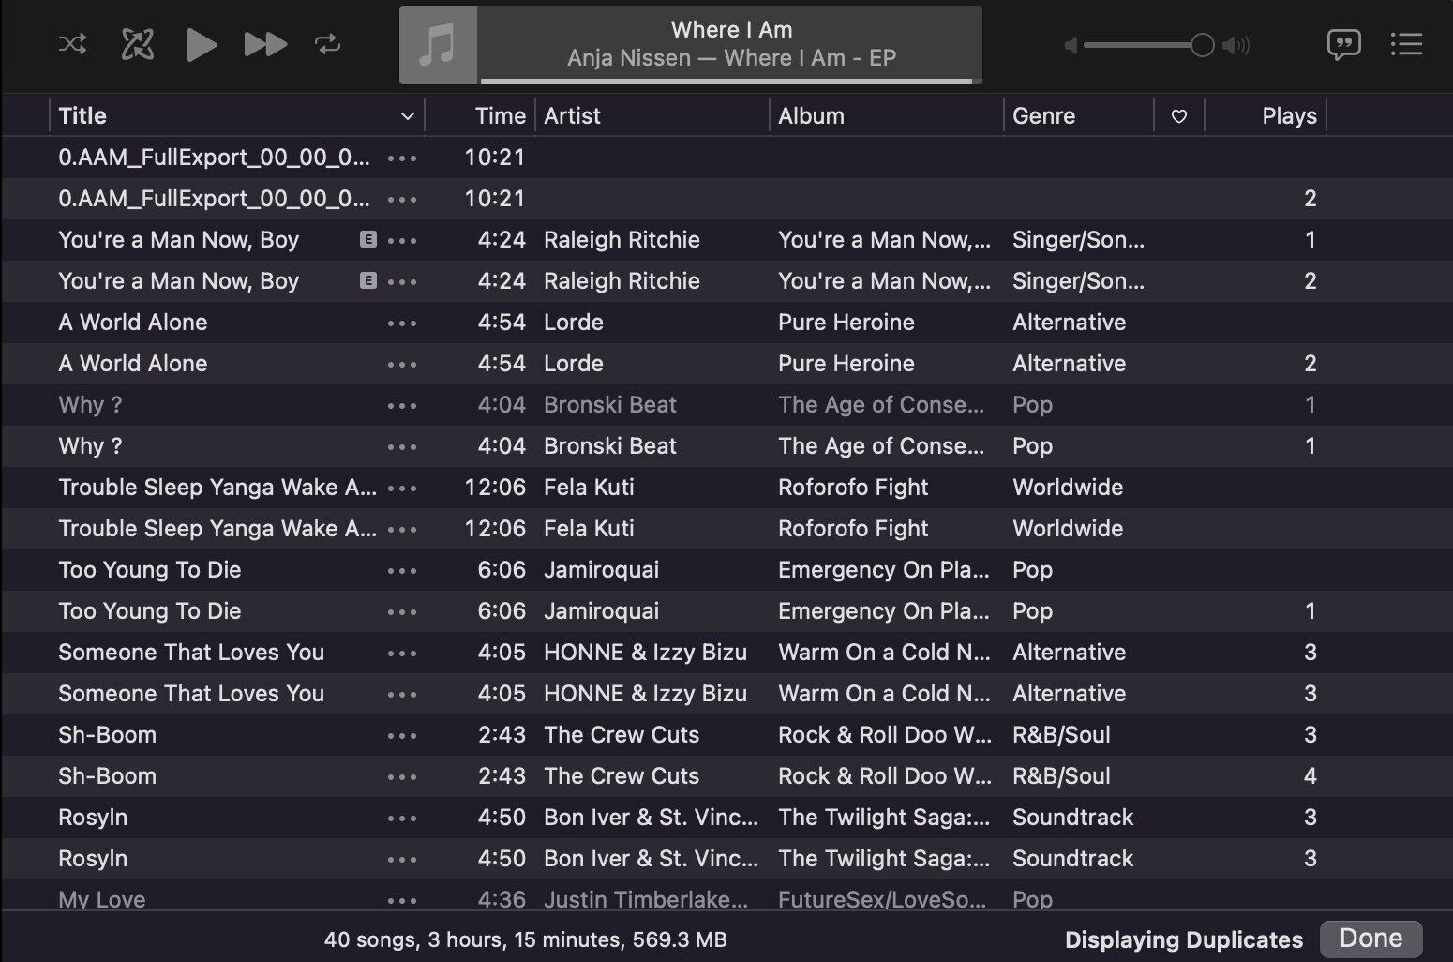Select the My Love song title

[x=102, y=900]
